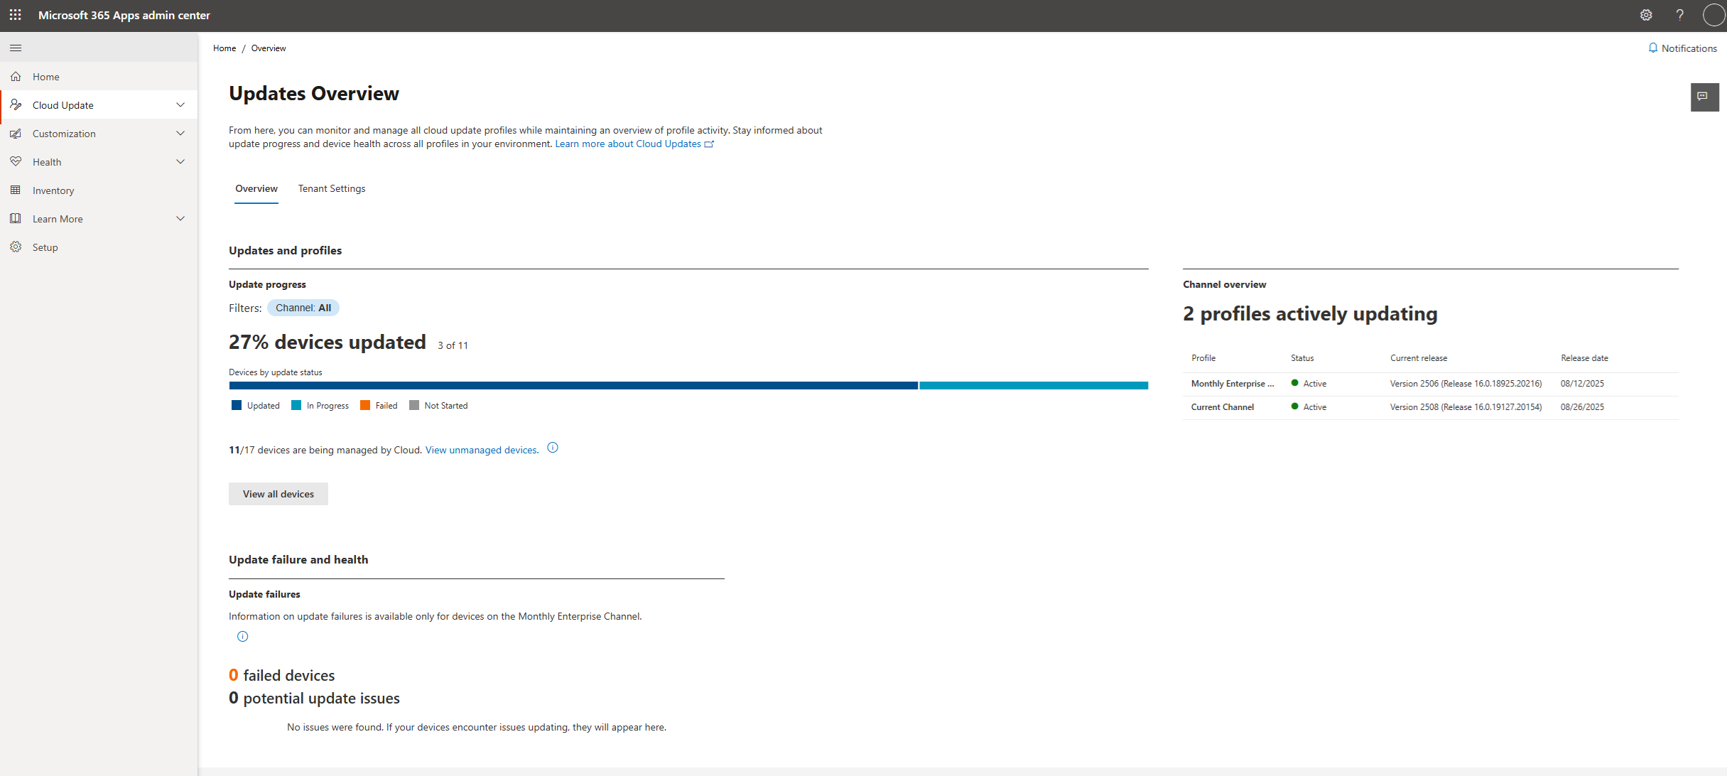Open the Channel: All filter
1727x776 pixels.
click(303, 308)
